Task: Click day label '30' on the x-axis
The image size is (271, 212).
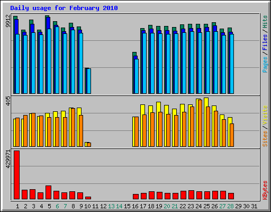Action: (246, 206)
